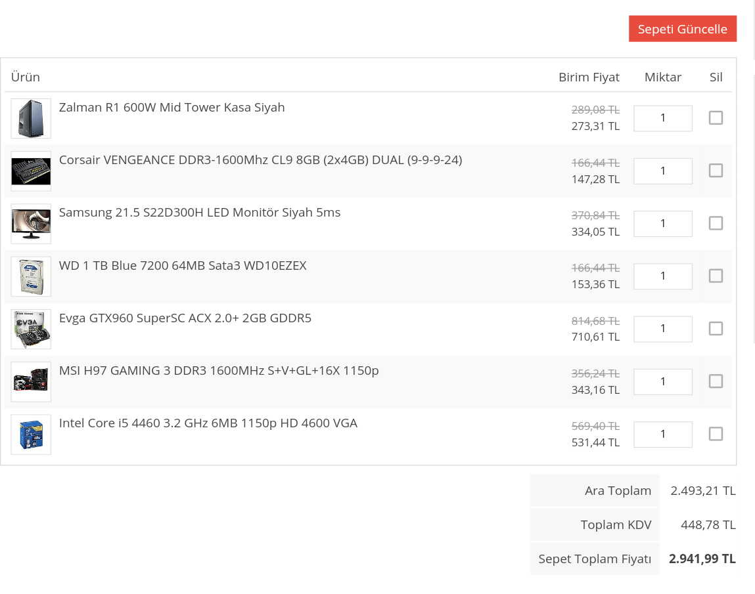This screenshot has width=755, height=594.
Task: Click the 153,36 TL discounted price
Action: pyautogui.click(x=595, y=284)
